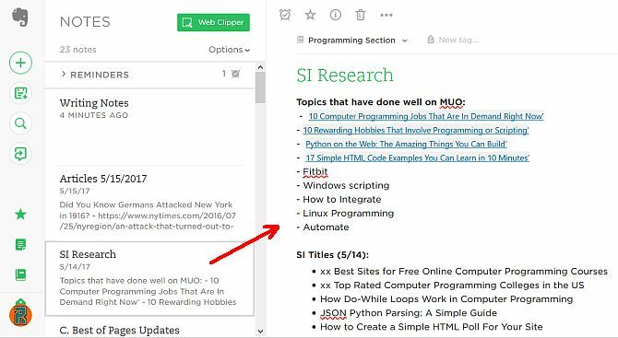This screenshot has width=618, height=338.
Task: Open the search magnifier icon
Action: point(20,123)
